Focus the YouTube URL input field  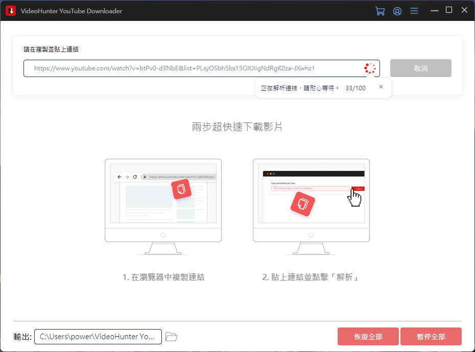pyautogui.click(x=194, y=68)
